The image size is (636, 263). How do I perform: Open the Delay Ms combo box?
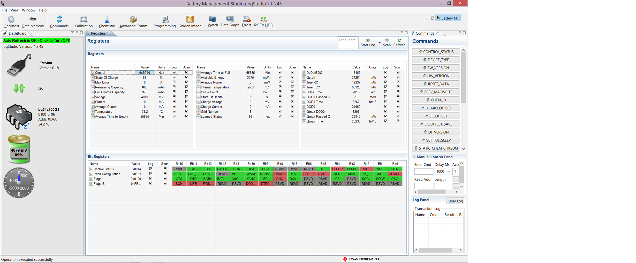pos(443,171)
